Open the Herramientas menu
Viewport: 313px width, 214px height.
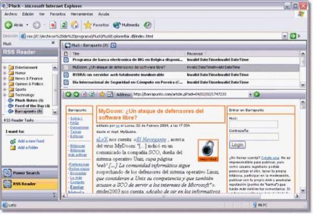[82, 14]
